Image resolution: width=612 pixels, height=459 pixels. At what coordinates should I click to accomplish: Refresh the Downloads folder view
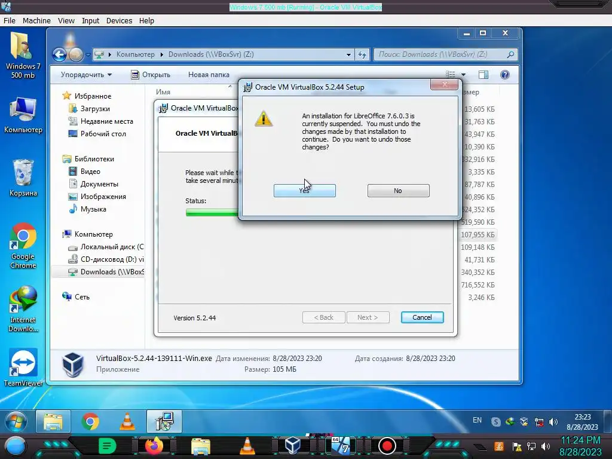(x=362, y=54)
